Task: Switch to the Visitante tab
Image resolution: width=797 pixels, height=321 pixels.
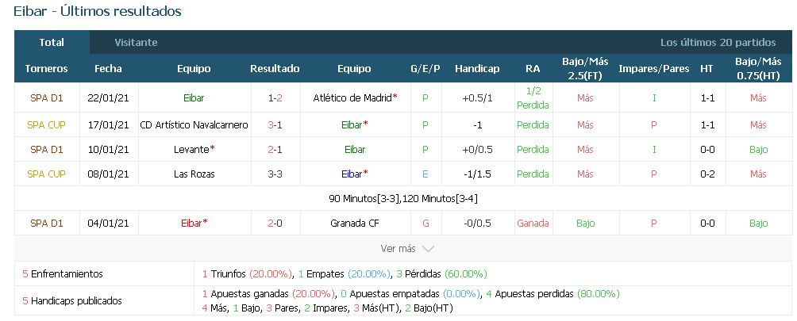Action: (x=136, y=43)
